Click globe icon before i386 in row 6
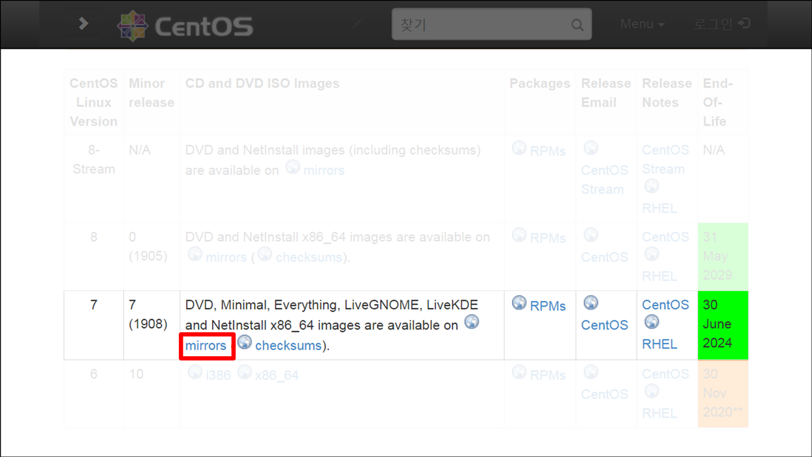 coord(195,372)
